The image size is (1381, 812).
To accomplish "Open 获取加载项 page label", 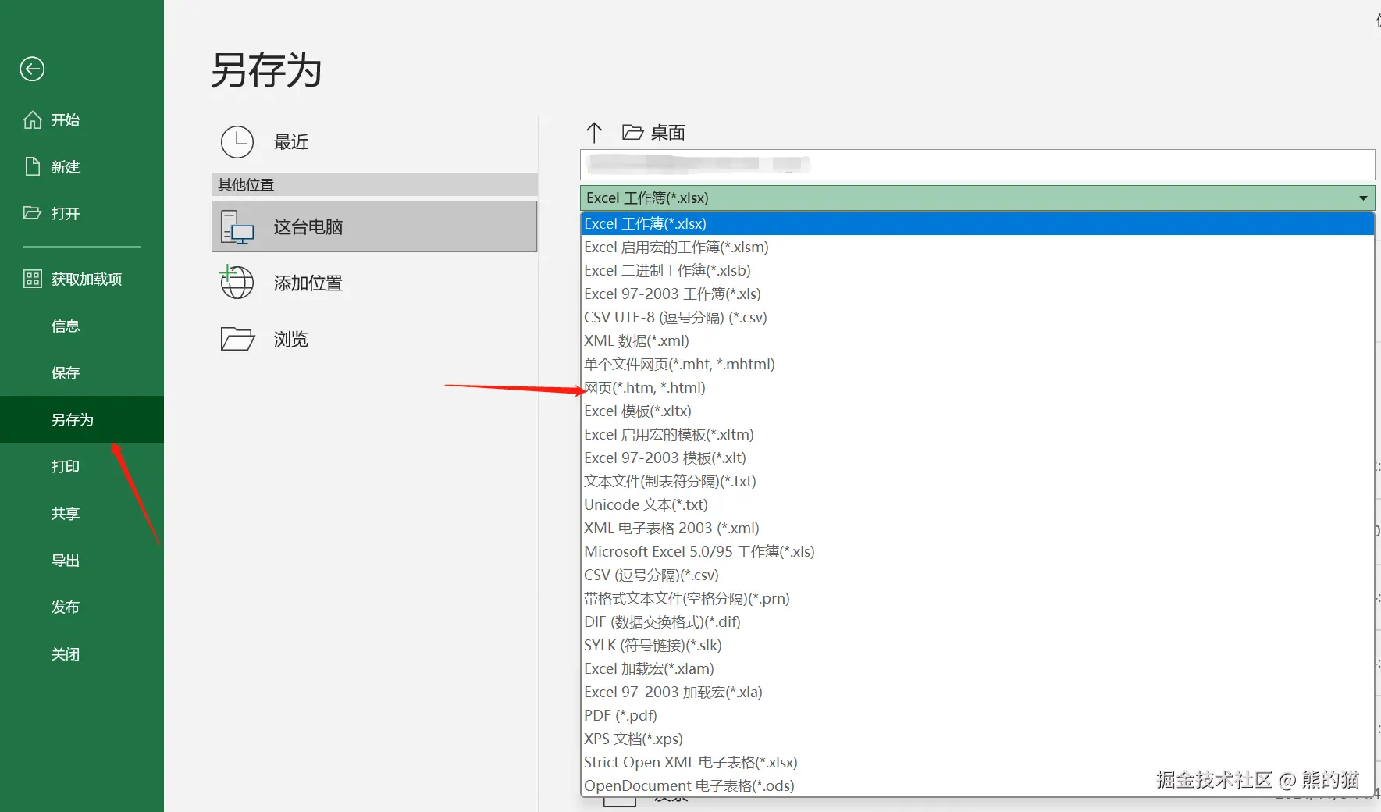I will 87,279.
